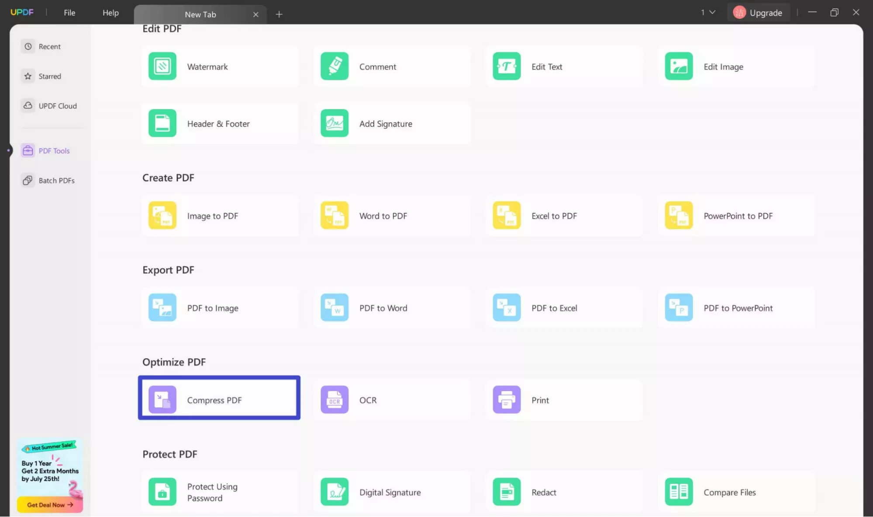Viewport: 873px width, 517px height.
Task: Click the Add Signature label
Action: pyautogui.click(x=386, y=124)
